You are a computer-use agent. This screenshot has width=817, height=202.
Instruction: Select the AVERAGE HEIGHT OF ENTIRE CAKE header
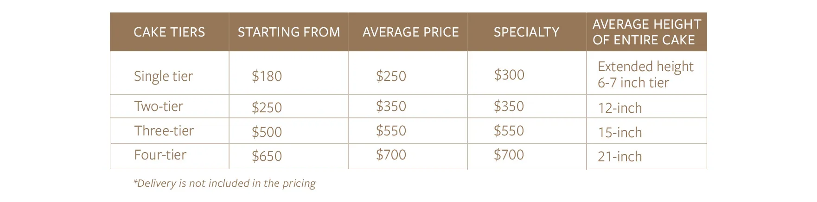pos(646,32)
